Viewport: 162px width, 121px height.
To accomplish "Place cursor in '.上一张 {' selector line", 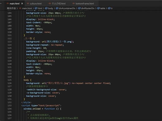I will [29, 38].
